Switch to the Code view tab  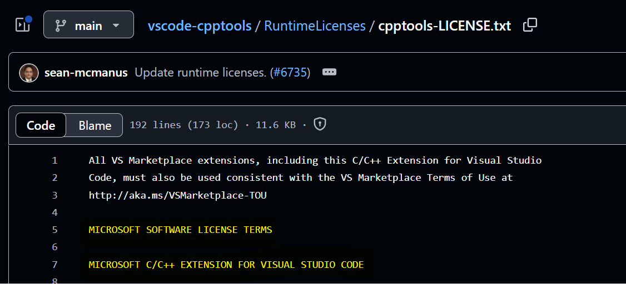[x=41, y=125]
